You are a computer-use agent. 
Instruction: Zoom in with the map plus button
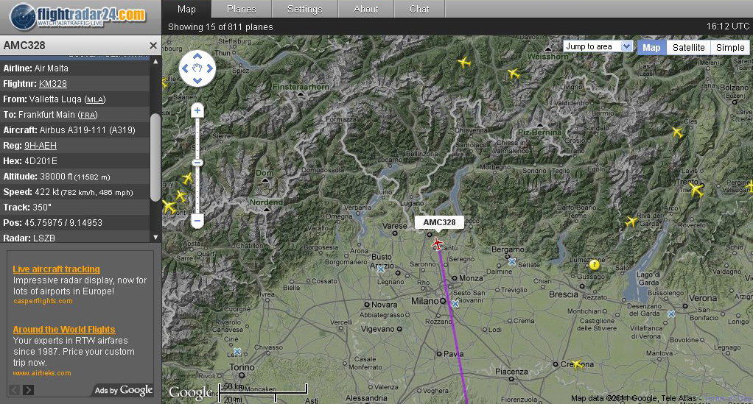pos(197,110)
